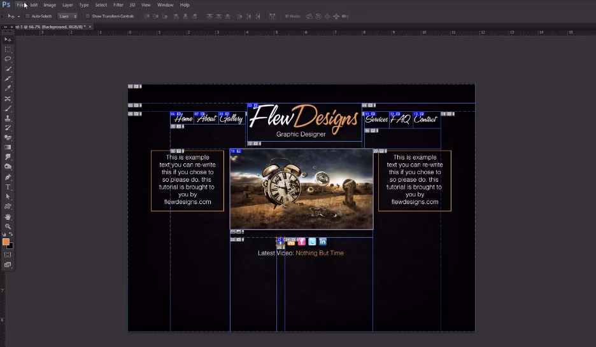
Task: Toggle Quick Mask mode button
Action: pyautogui.click(x=8, y=255)
